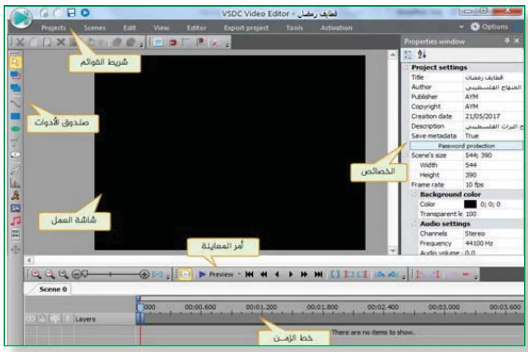The width and height of the screenshot is (528, 352).
Task: Click the round plus zoom button
Action: [x=145, y=274]
